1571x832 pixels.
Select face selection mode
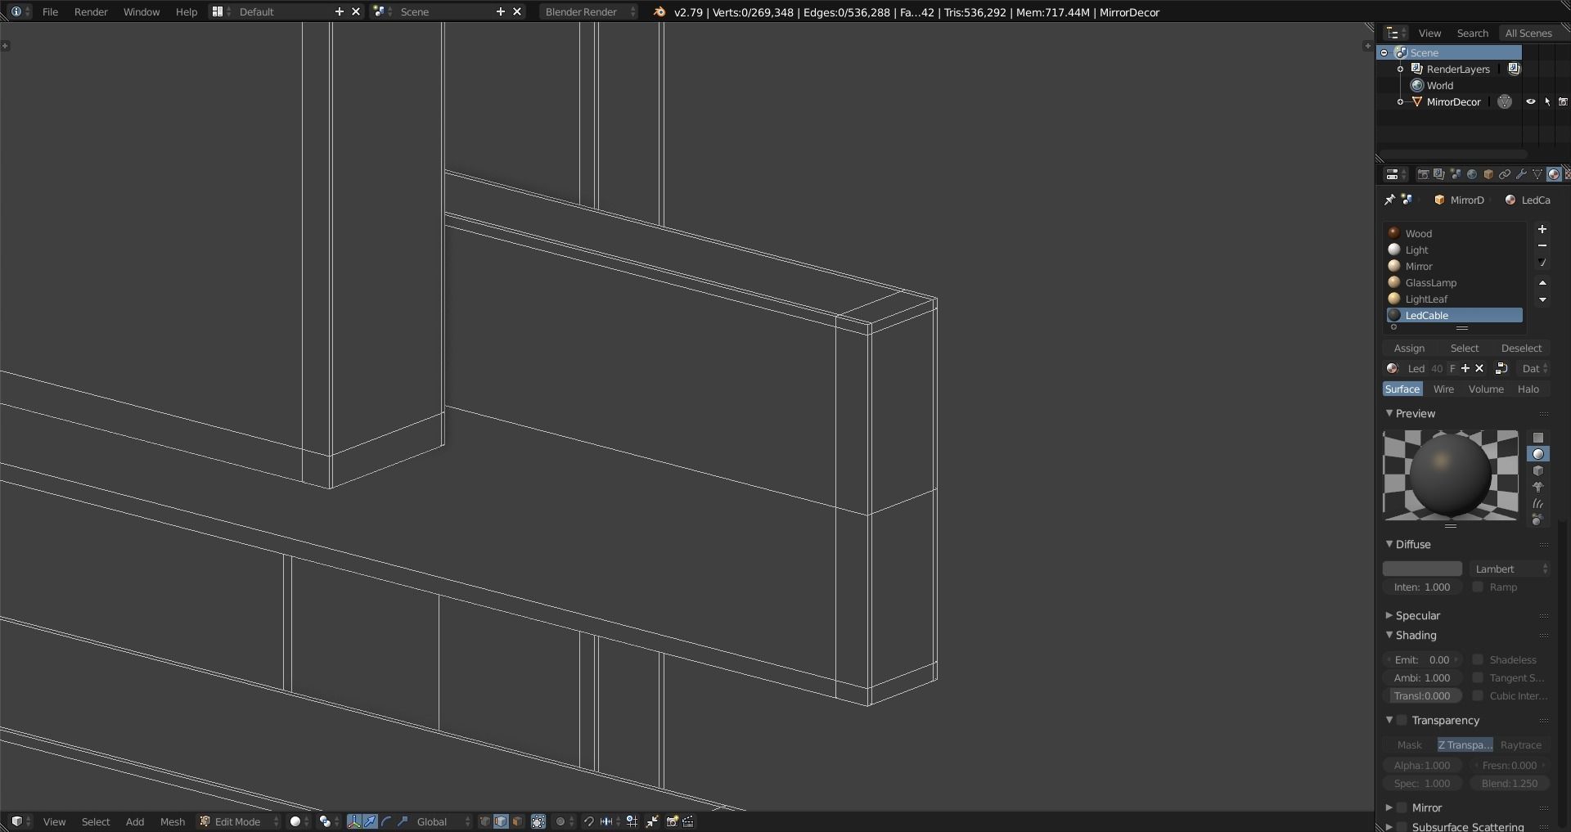click(x=517, y=821)
